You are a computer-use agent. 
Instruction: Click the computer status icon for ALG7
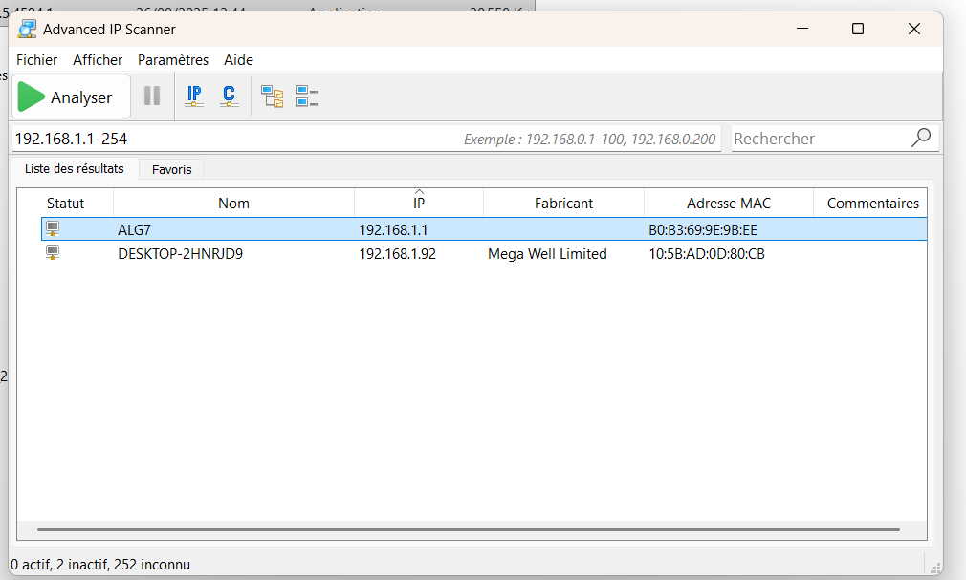click(x=53, y=229)
